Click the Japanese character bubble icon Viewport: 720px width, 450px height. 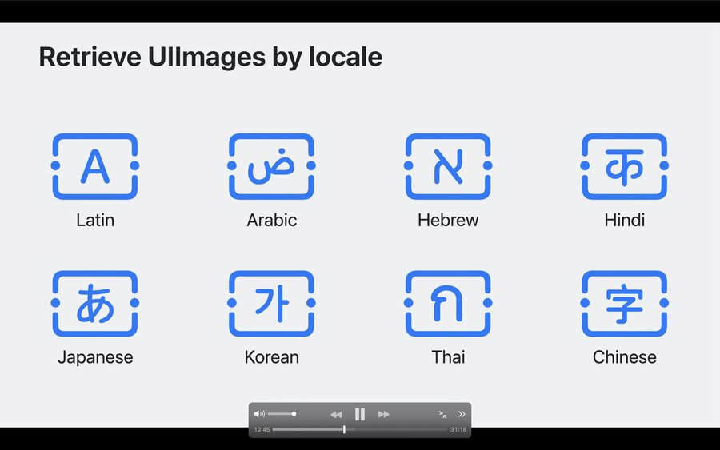[x=95, y=303]
